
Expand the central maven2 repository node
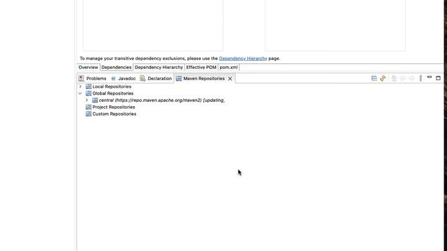tap(87, 100)
